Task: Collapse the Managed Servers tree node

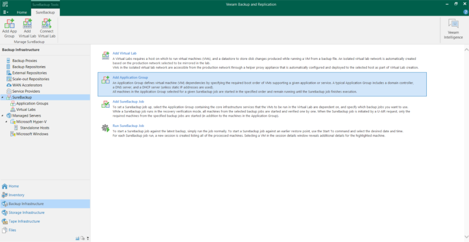Action: tap(3, 116)
